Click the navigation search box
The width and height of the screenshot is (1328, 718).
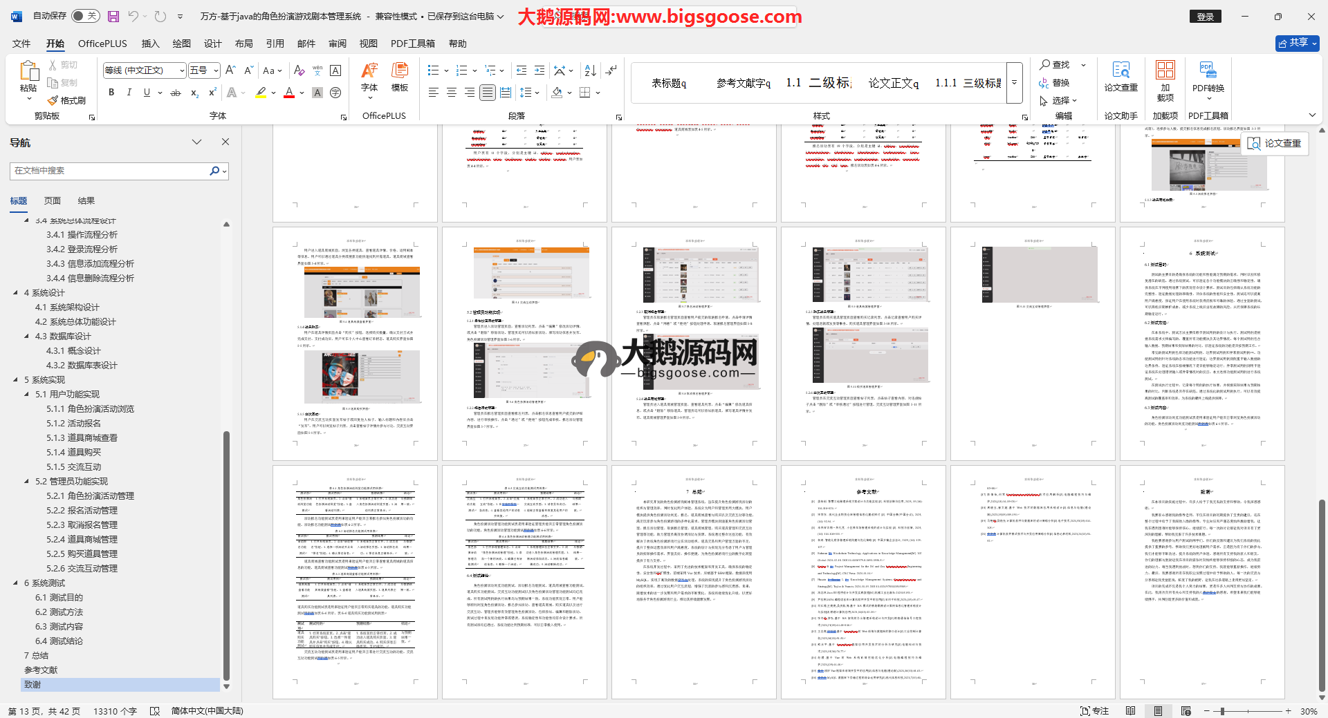pos(111,171)
